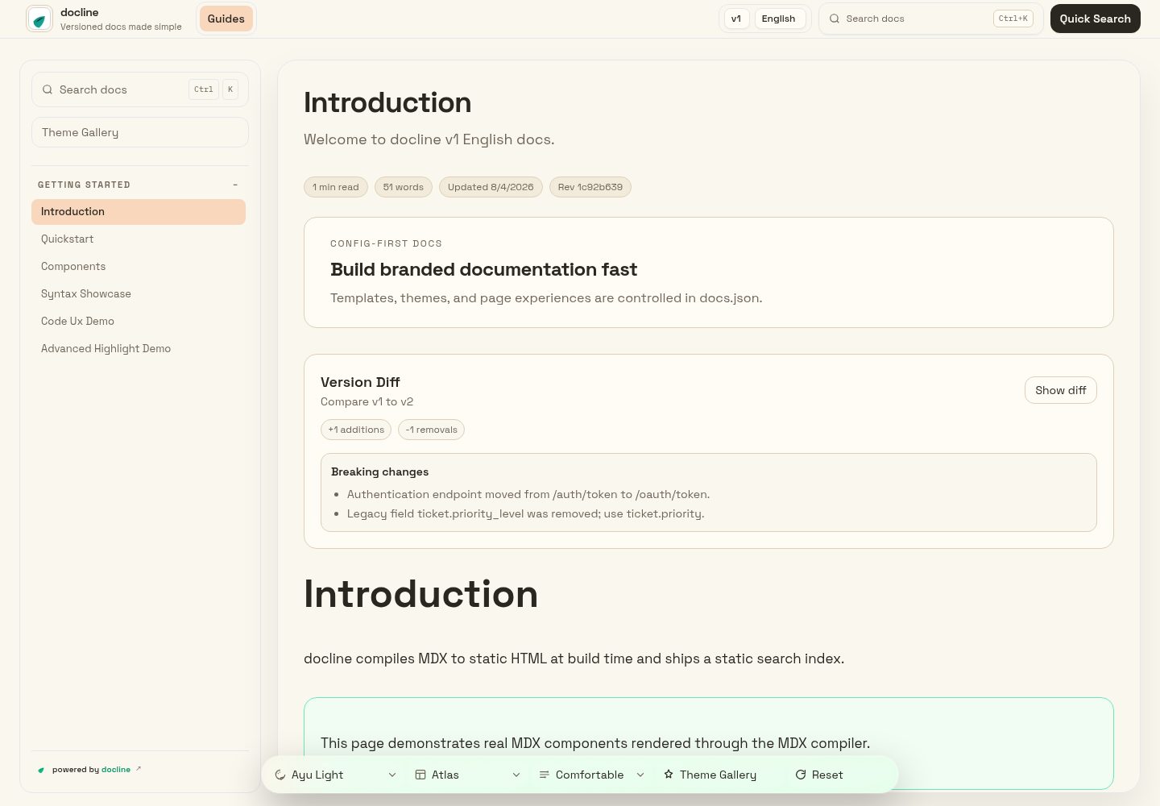Open the Components page in sidebar
Screen dimensions: 1160x806
tap(139, 266)
